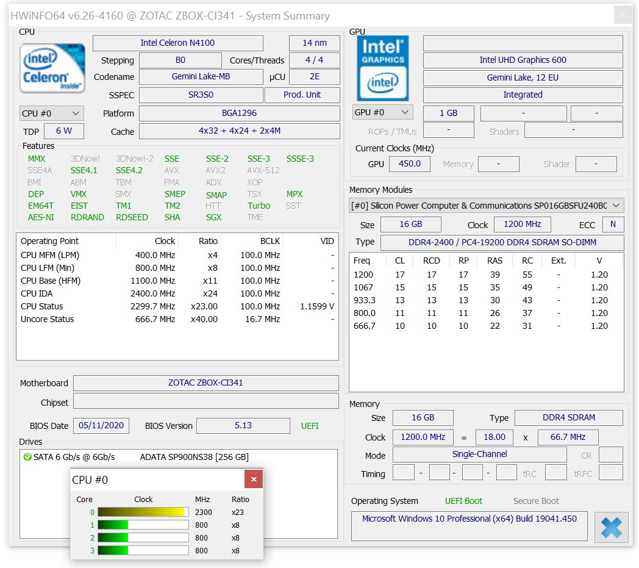This screenshot has height=568, width=639.
Task: Click the SSE4.2 feature label
Action: pos(129,170)
